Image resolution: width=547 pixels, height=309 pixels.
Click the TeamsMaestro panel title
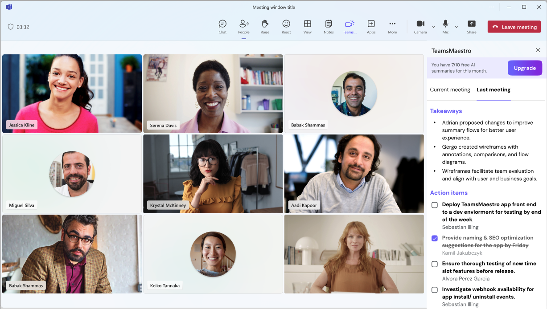[x=451, y=51]
